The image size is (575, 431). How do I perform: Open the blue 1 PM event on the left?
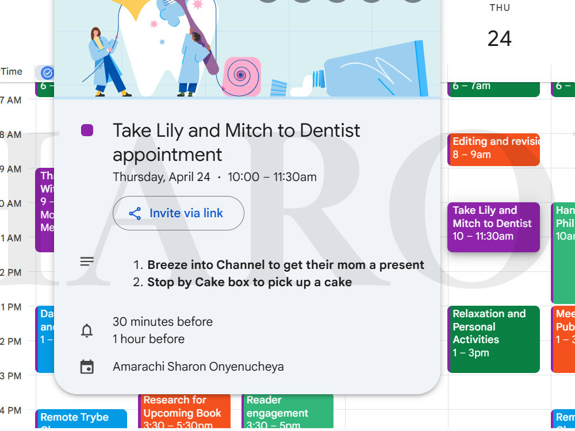pos(45,340)
